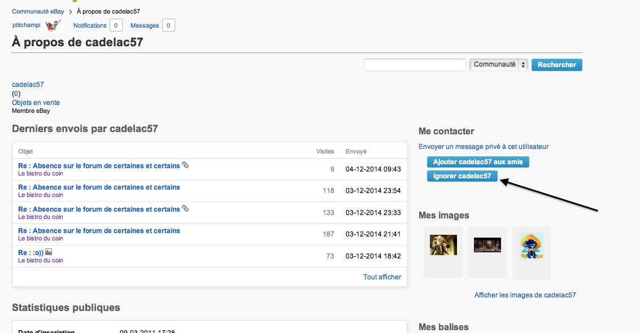Open the post with 118 visits
Image resolution: width=640 pixels, height=333 pixels.
[99, 187]
